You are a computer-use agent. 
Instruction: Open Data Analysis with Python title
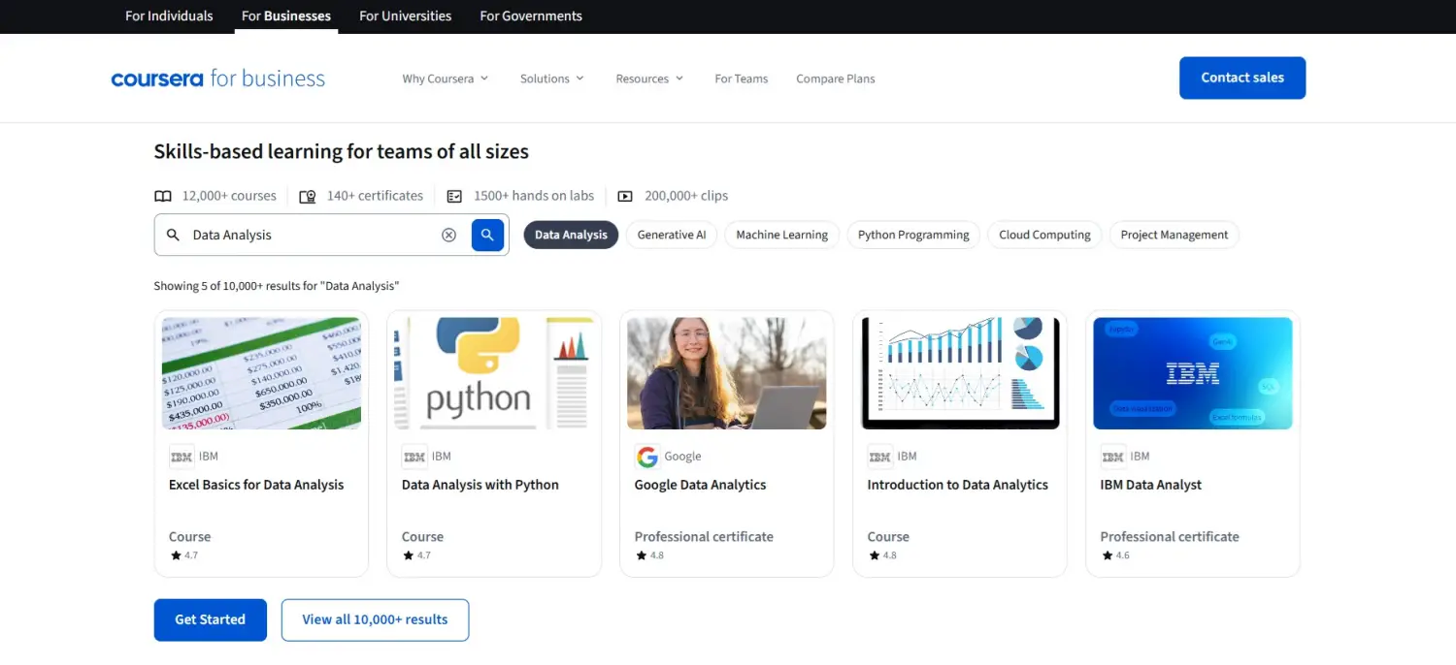tap(480, 485)
